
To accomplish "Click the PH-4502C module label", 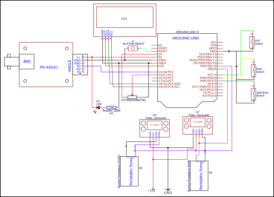I will tap(49, 67).
